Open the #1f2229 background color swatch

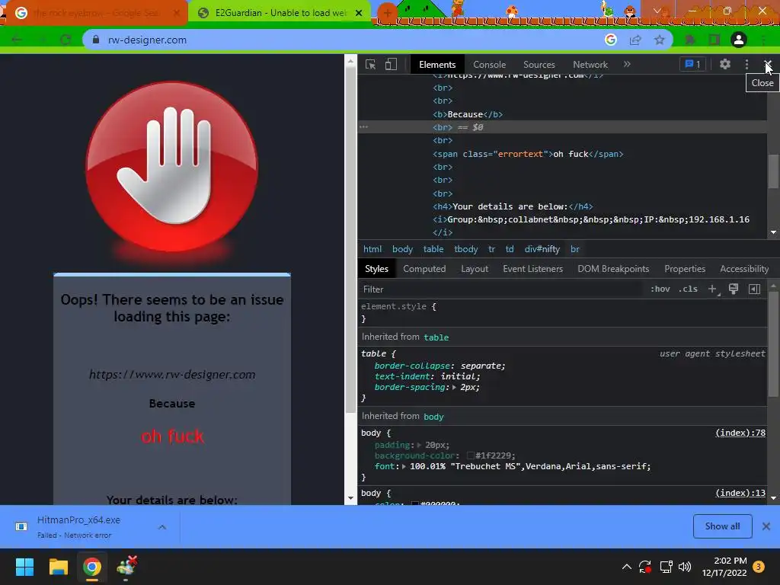tap(470, 456)
